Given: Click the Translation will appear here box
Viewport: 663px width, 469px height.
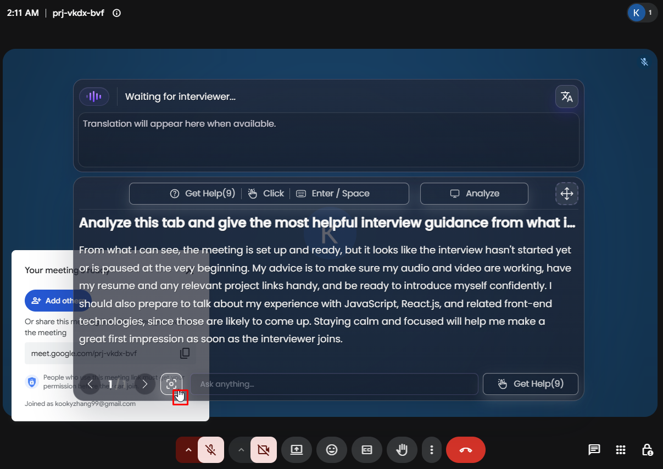Looking at the screenshot, I should click(328, 140).
